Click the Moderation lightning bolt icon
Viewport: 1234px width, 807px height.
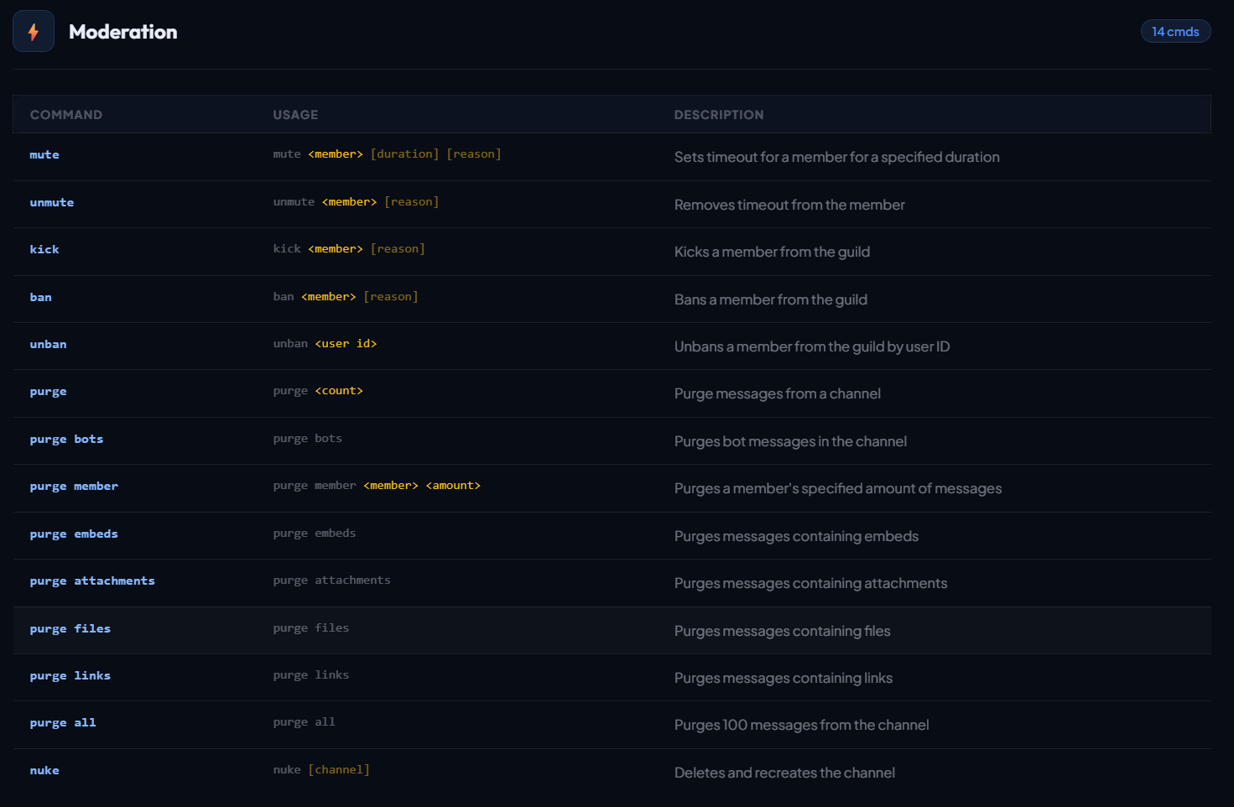[x=34, y=32]
